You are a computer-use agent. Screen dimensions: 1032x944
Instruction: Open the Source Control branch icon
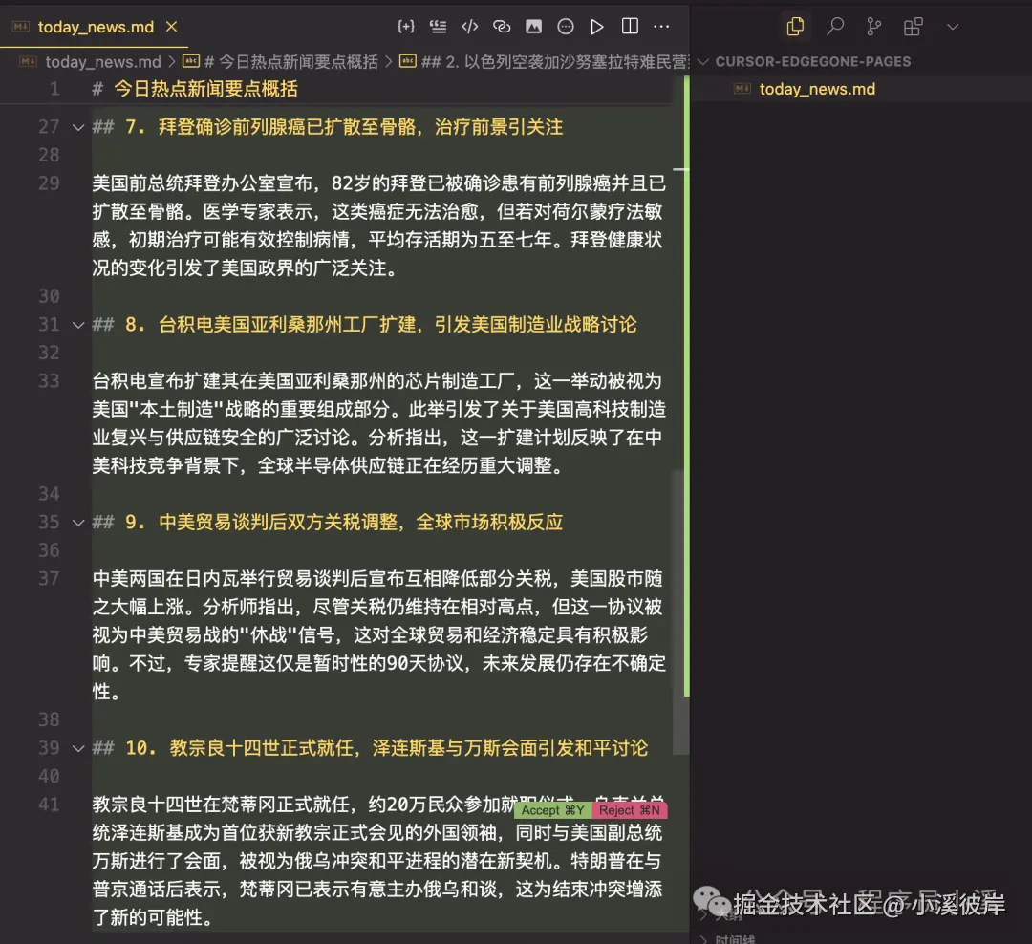pyautogui.click(x=873, y=27)
